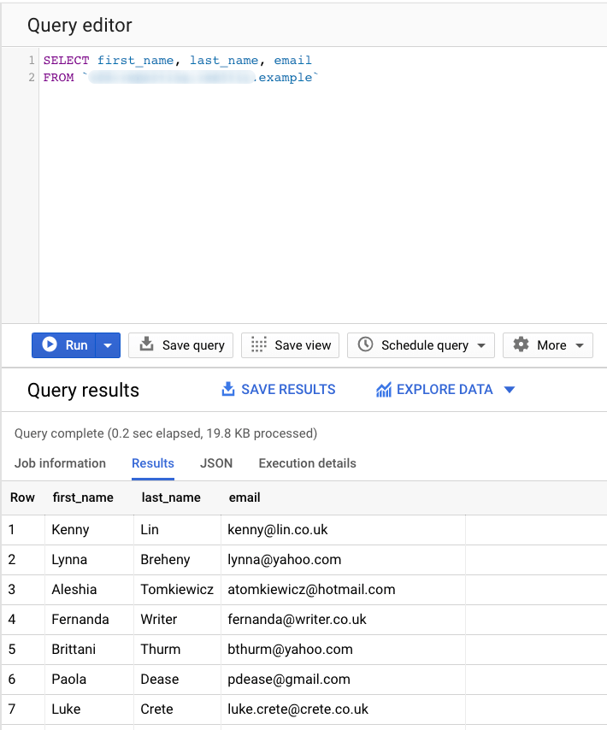Viewport: 607px width, 730px height.
Task: Click the Save view button label
Action: pos(303,345)
